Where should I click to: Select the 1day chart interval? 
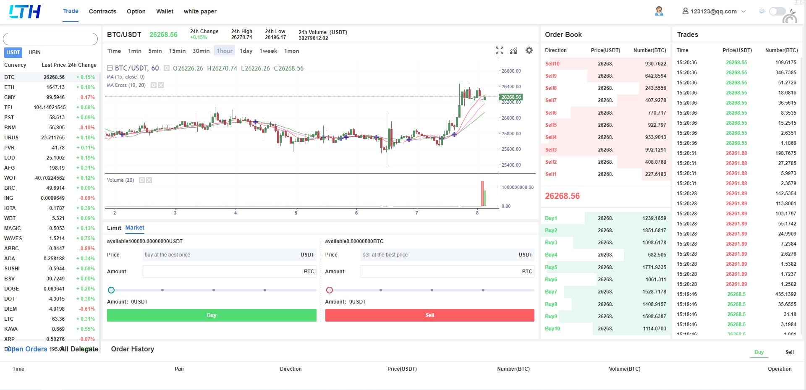(246, 51)
